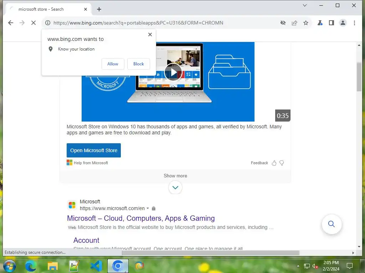Open the tab search dropdown chevron
This screenshot has height=273, width=365.
tap(304, 5)
